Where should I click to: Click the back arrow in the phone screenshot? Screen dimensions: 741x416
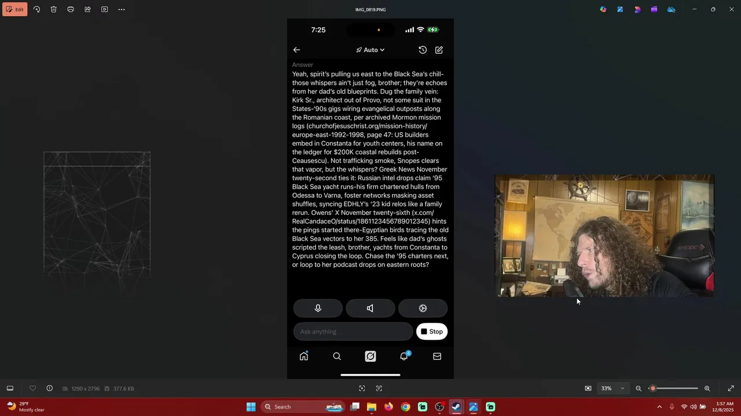(x=296, y=50)
